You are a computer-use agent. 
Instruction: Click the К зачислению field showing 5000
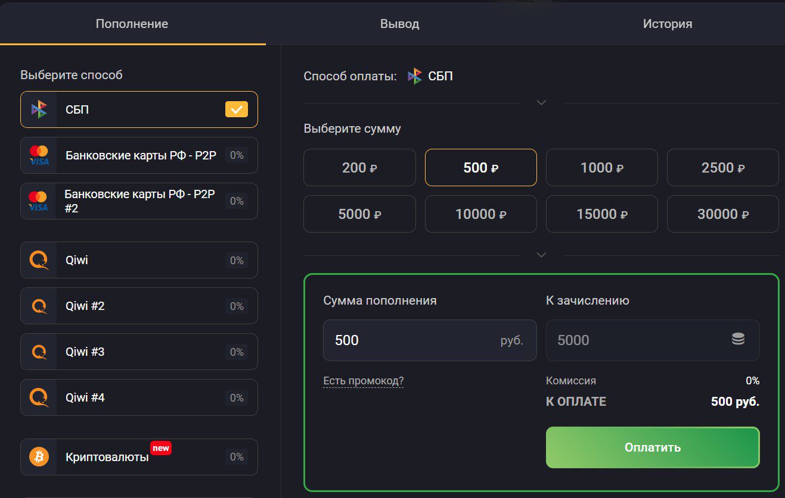[653, 340]
